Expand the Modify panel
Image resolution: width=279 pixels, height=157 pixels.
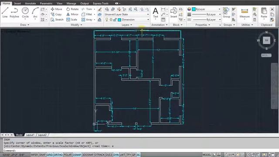pos(76,25)
